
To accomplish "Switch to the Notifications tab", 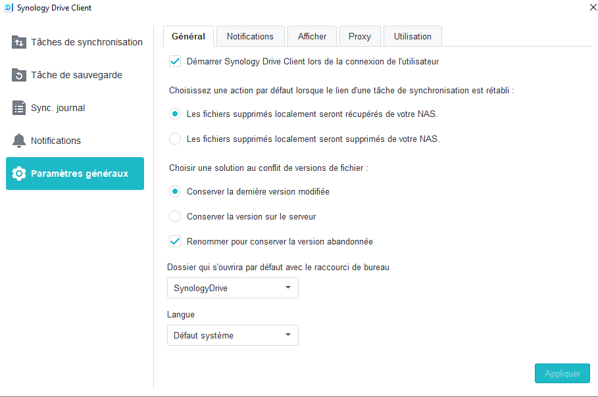I will pyautogui.click(x=250, y=37).
